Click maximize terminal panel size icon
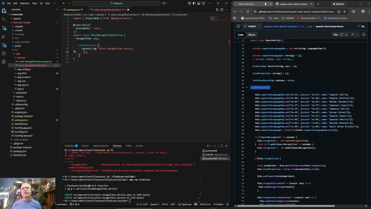Viewport: 371px width, 209px height. click(222, 146)
